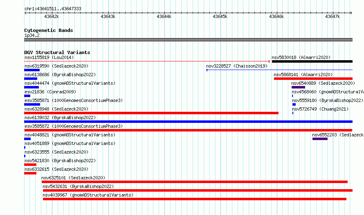This screenshot has height=215, width=364.
Task: Click the nsv5421830 (ByrskaBishop2022) label
Action: pos(60,161)
